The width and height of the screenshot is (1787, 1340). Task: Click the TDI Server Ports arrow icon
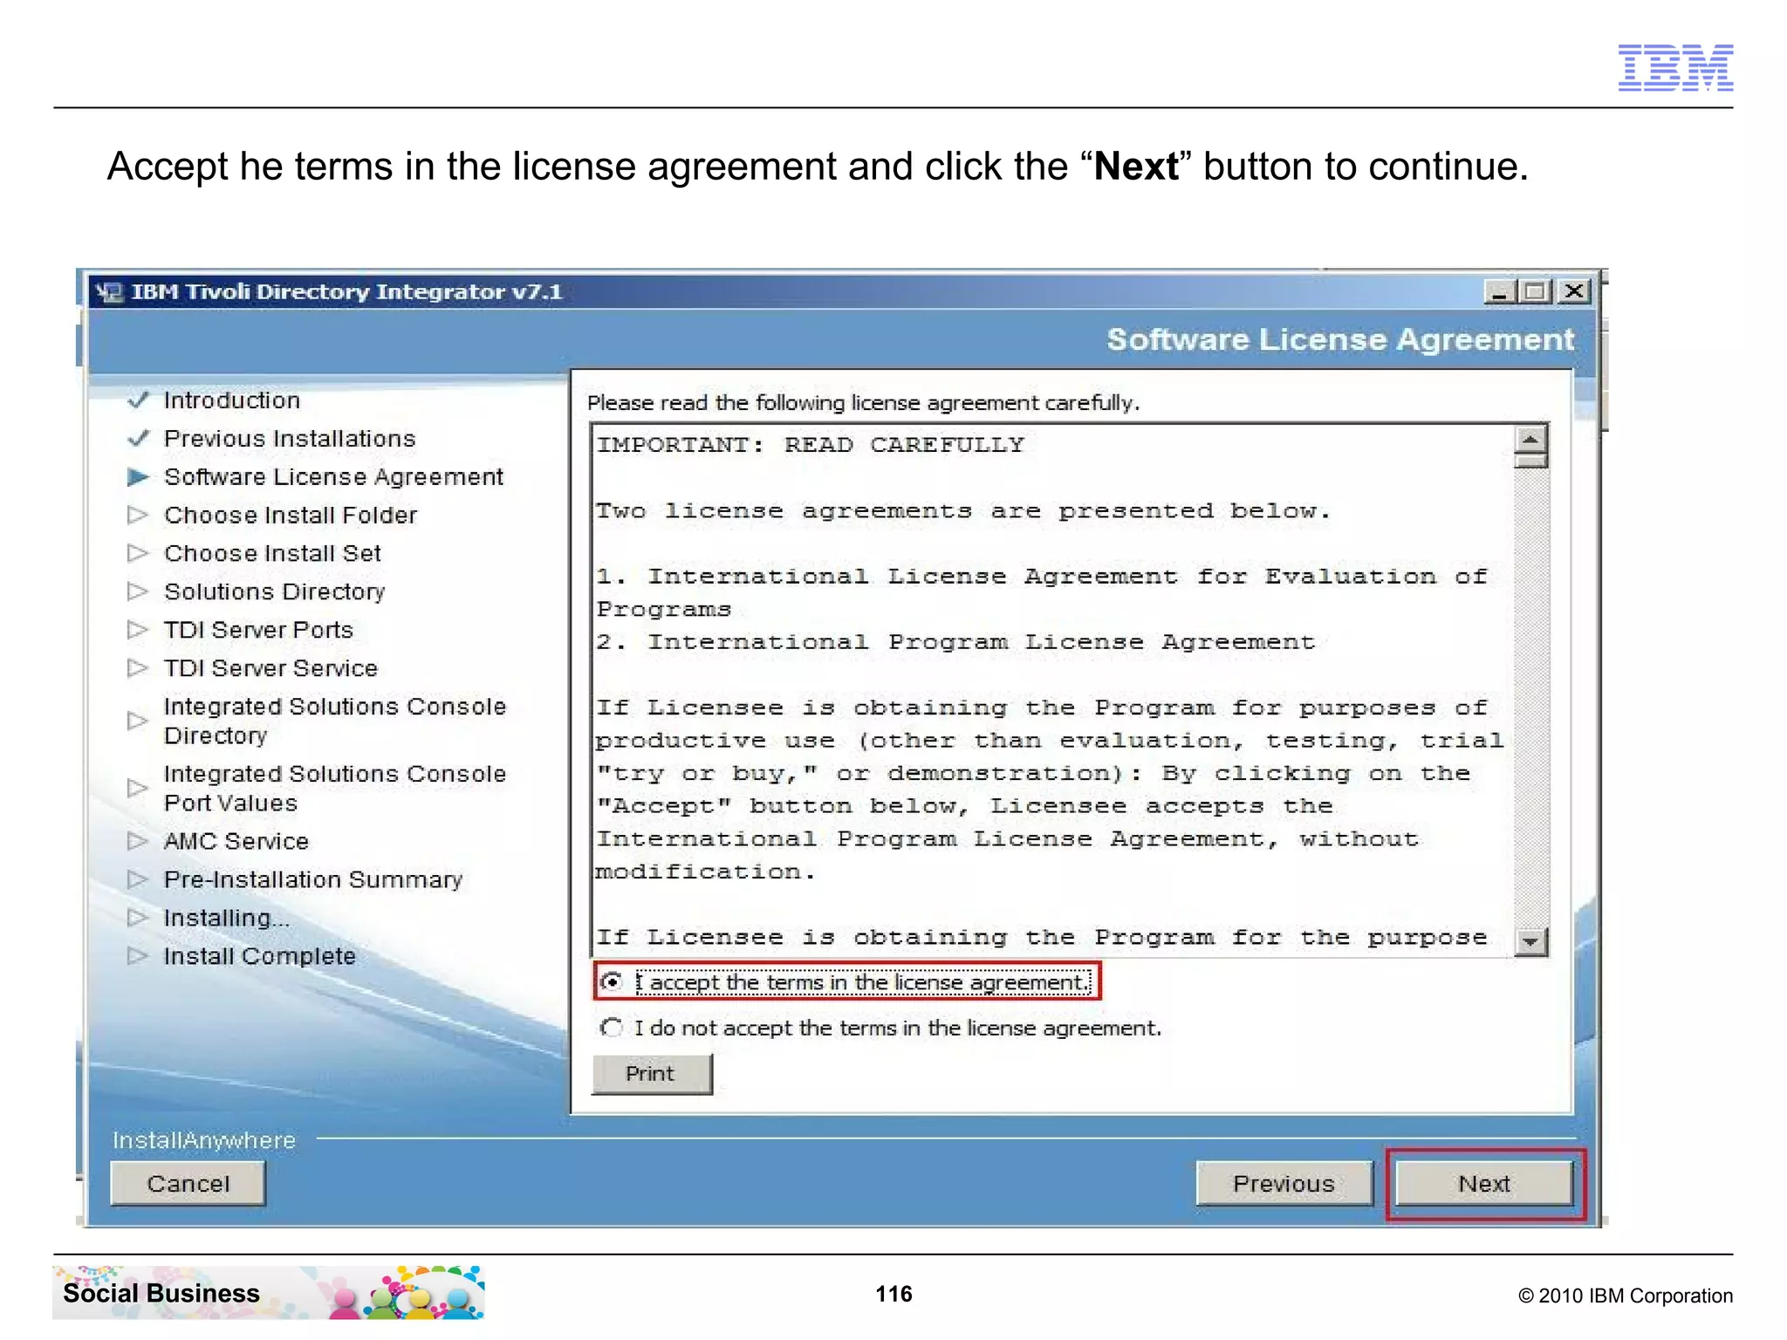coord(138,630)
